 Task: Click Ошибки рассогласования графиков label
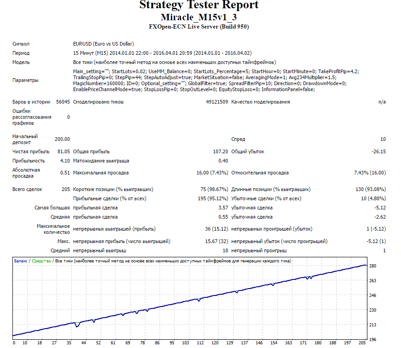pos(32,117)
